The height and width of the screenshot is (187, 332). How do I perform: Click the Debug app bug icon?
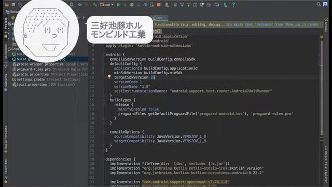pos(132,5)
